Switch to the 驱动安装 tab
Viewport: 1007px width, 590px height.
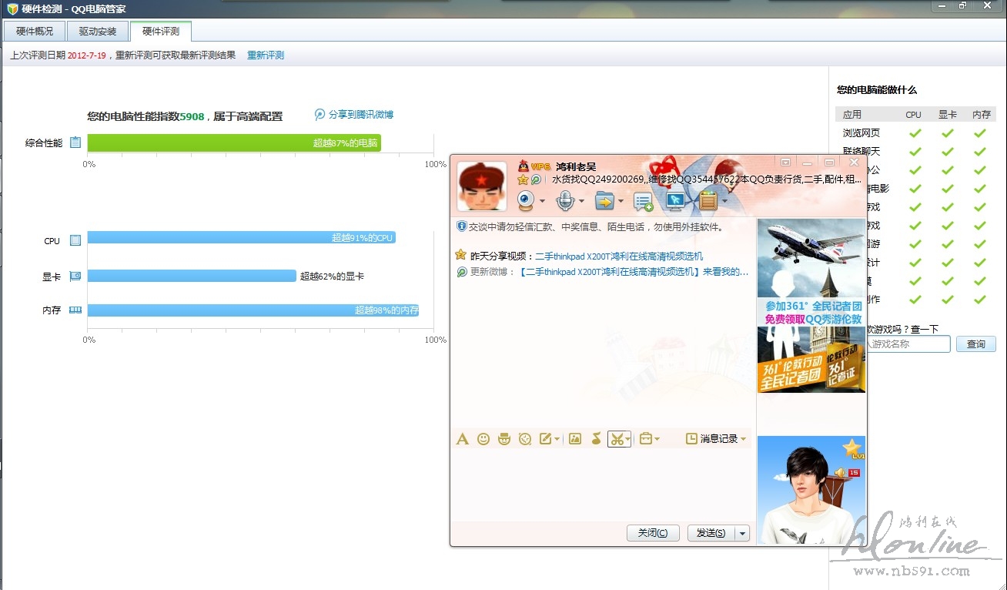pos(98,32)
